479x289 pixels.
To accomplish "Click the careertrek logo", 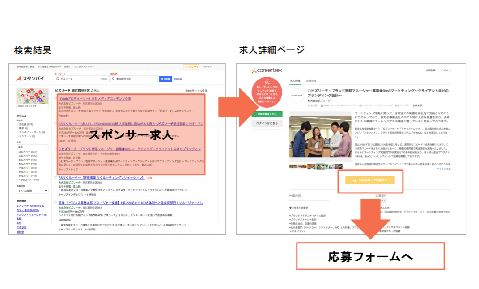I will (x=267, y=71).
